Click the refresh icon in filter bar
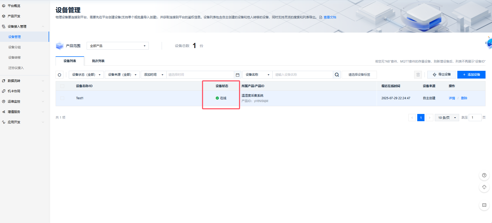This screenshot has height=223, width=492. [x=59, y=75]
